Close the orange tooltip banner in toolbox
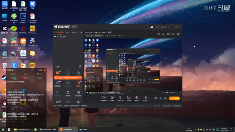The width and height of the screenshot is (235, 132). click(80, 78)
